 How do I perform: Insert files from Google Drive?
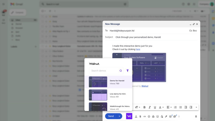click(x=153, y=116)
